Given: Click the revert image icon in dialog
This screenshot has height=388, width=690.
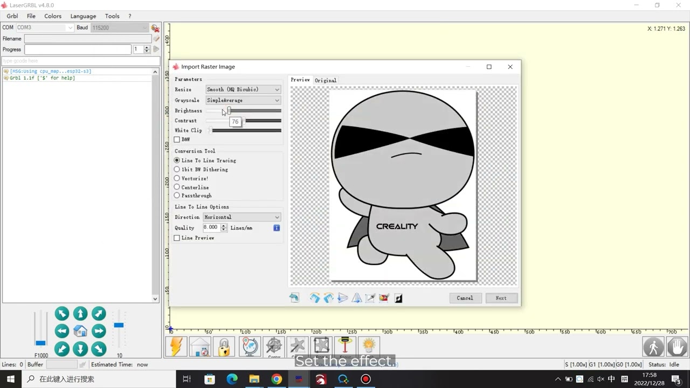Looking at the screenshot, I should pyautogui.click(x=294, y=298).
